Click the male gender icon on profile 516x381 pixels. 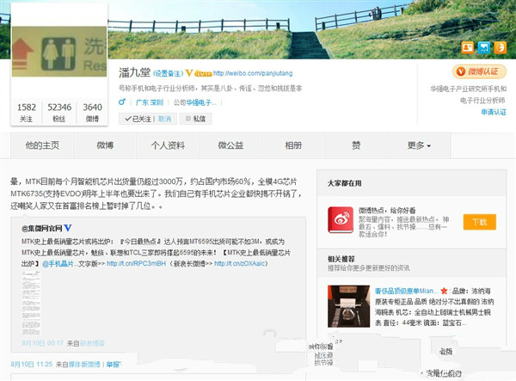pos(121,103)
